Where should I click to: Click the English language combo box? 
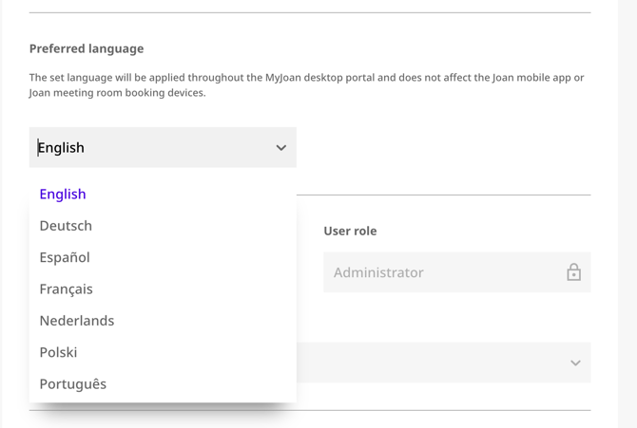click(x=152, y=148)
